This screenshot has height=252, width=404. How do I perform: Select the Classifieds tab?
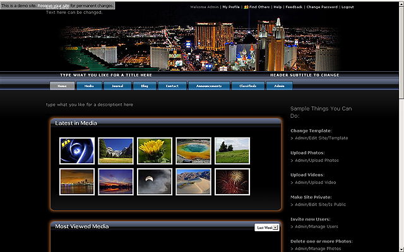pos(247,86)
